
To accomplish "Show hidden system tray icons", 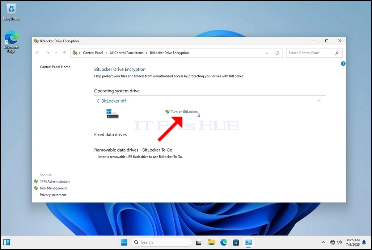I will (x=324, y=242).
